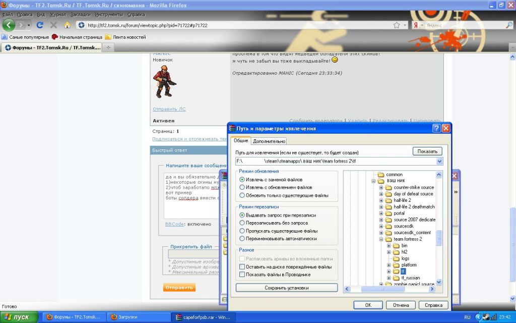Click the portal folder icon
516x323 pixels.
click(389, 213)
